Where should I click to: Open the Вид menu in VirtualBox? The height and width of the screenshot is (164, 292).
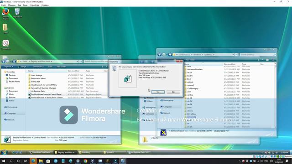point(19,5)
